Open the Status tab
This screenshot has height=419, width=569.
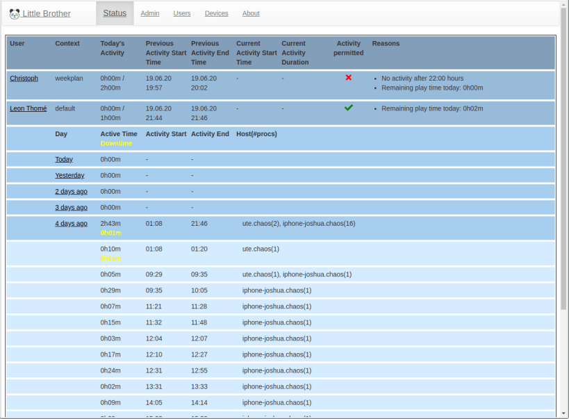pyautogui.click(x=115, y=13)
